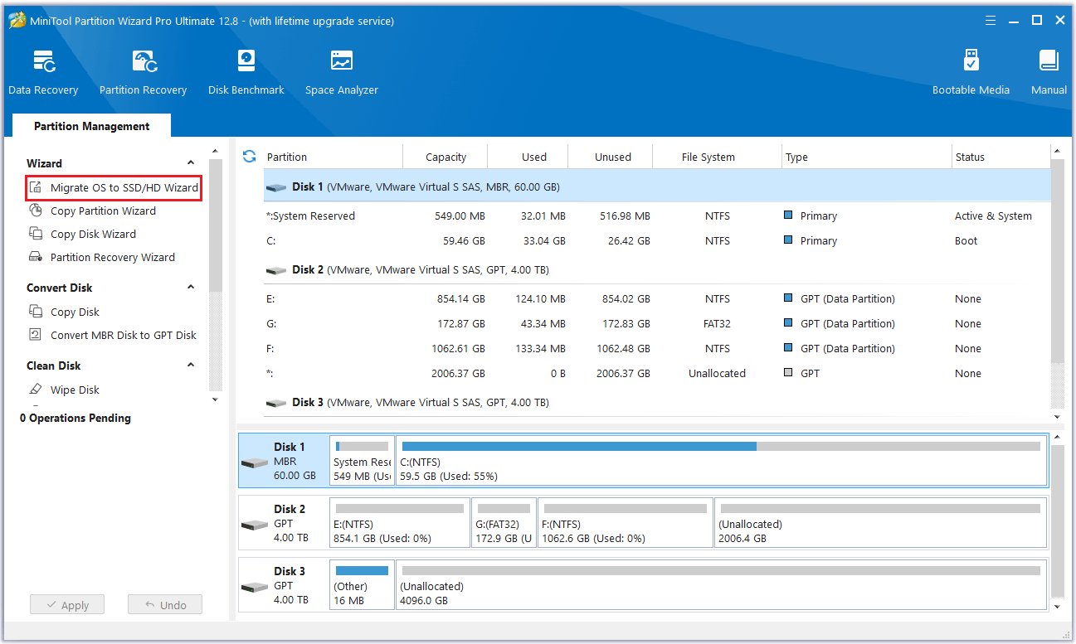Click E:(NTFS) 854.1 GB block in map

pos(400,522)
